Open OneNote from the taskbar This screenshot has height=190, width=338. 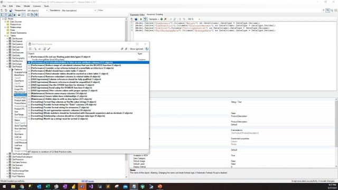pyautogui.click(x=65, y=186)
